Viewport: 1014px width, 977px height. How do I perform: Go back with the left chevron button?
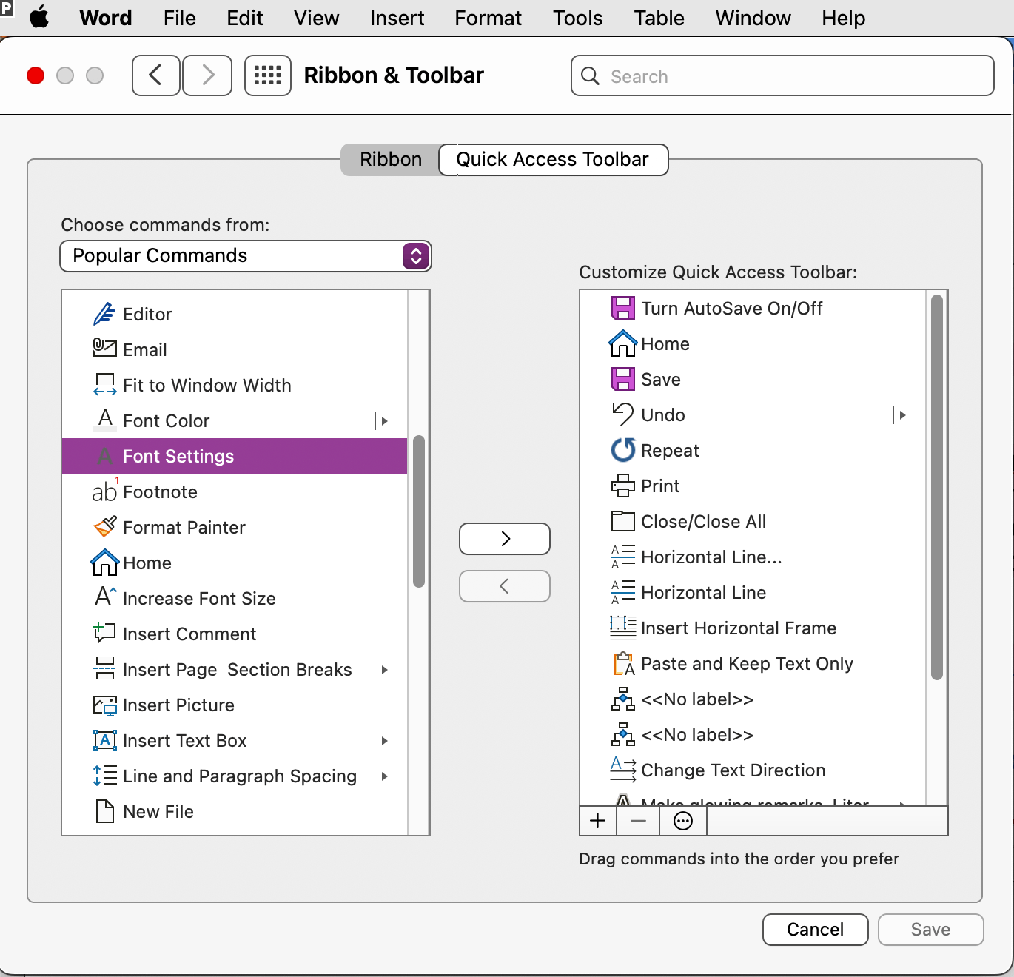(x=155, y=75)
